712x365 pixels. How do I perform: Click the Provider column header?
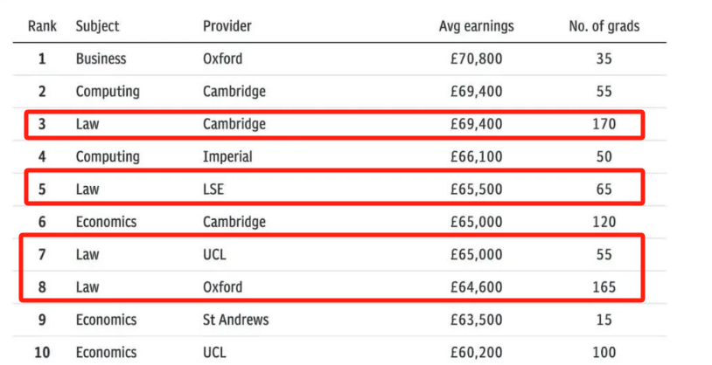point(227,26)
